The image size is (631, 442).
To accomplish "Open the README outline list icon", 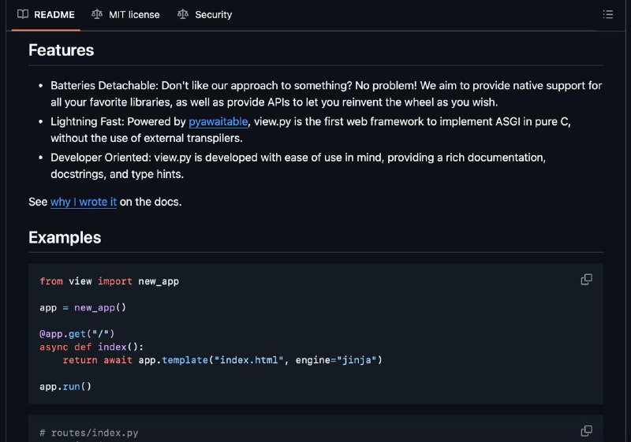I will [607, 14].
